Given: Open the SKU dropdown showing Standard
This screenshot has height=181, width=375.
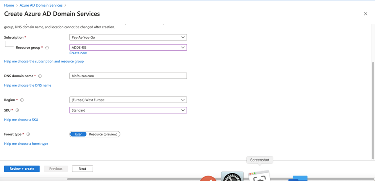Looking at the screenshot, I should pos(128,110).
